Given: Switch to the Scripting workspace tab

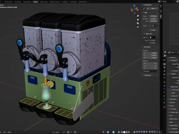Looking at the screenshot, I should 65,2.
